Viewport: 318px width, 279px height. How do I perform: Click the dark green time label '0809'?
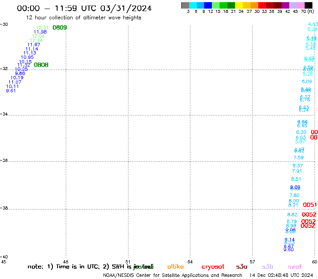[60, 27]
